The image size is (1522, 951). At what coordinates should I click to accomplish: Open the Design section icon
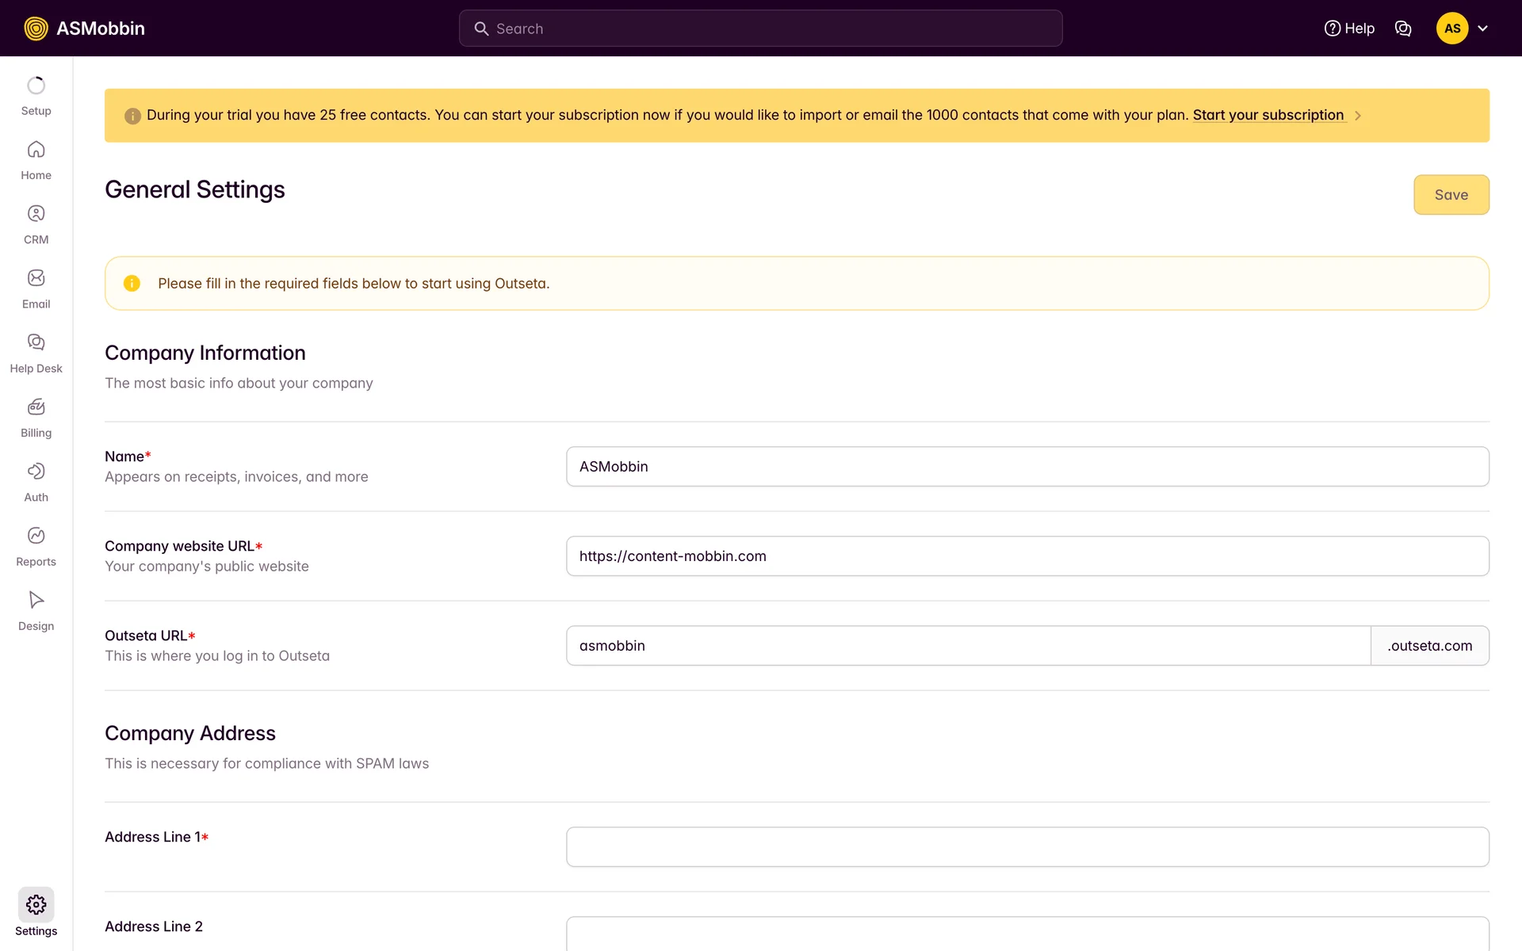click(36, 600)
